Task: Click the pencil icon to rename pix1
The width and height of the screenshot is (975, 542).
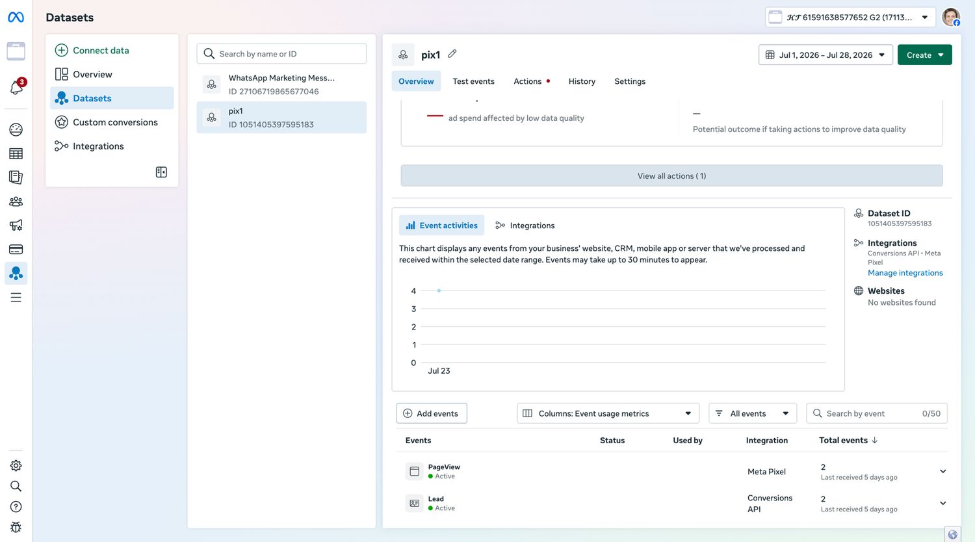Action: pos(452,54)
